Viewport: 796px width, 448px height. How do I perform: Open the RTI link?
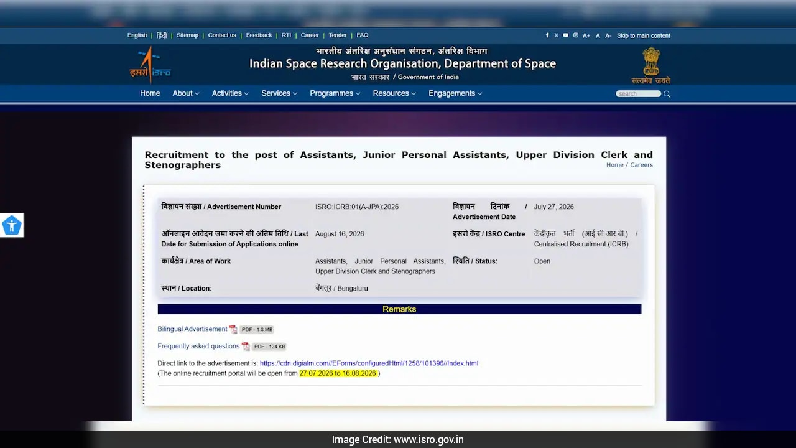pyautogui.click(x=286, y=35)
